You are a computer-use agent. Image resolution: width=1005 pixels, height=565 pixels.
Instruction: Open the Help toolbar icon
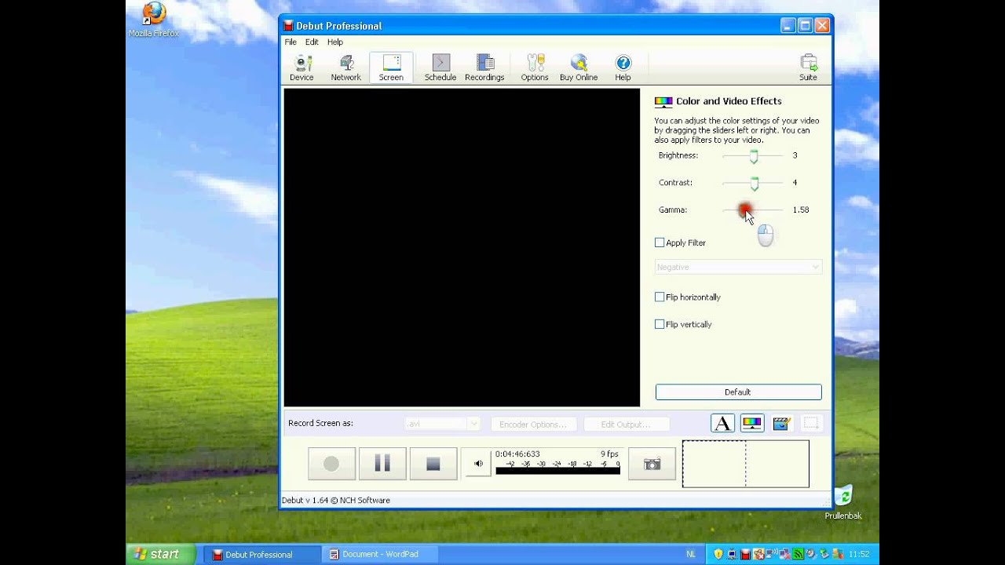[623, 68]
